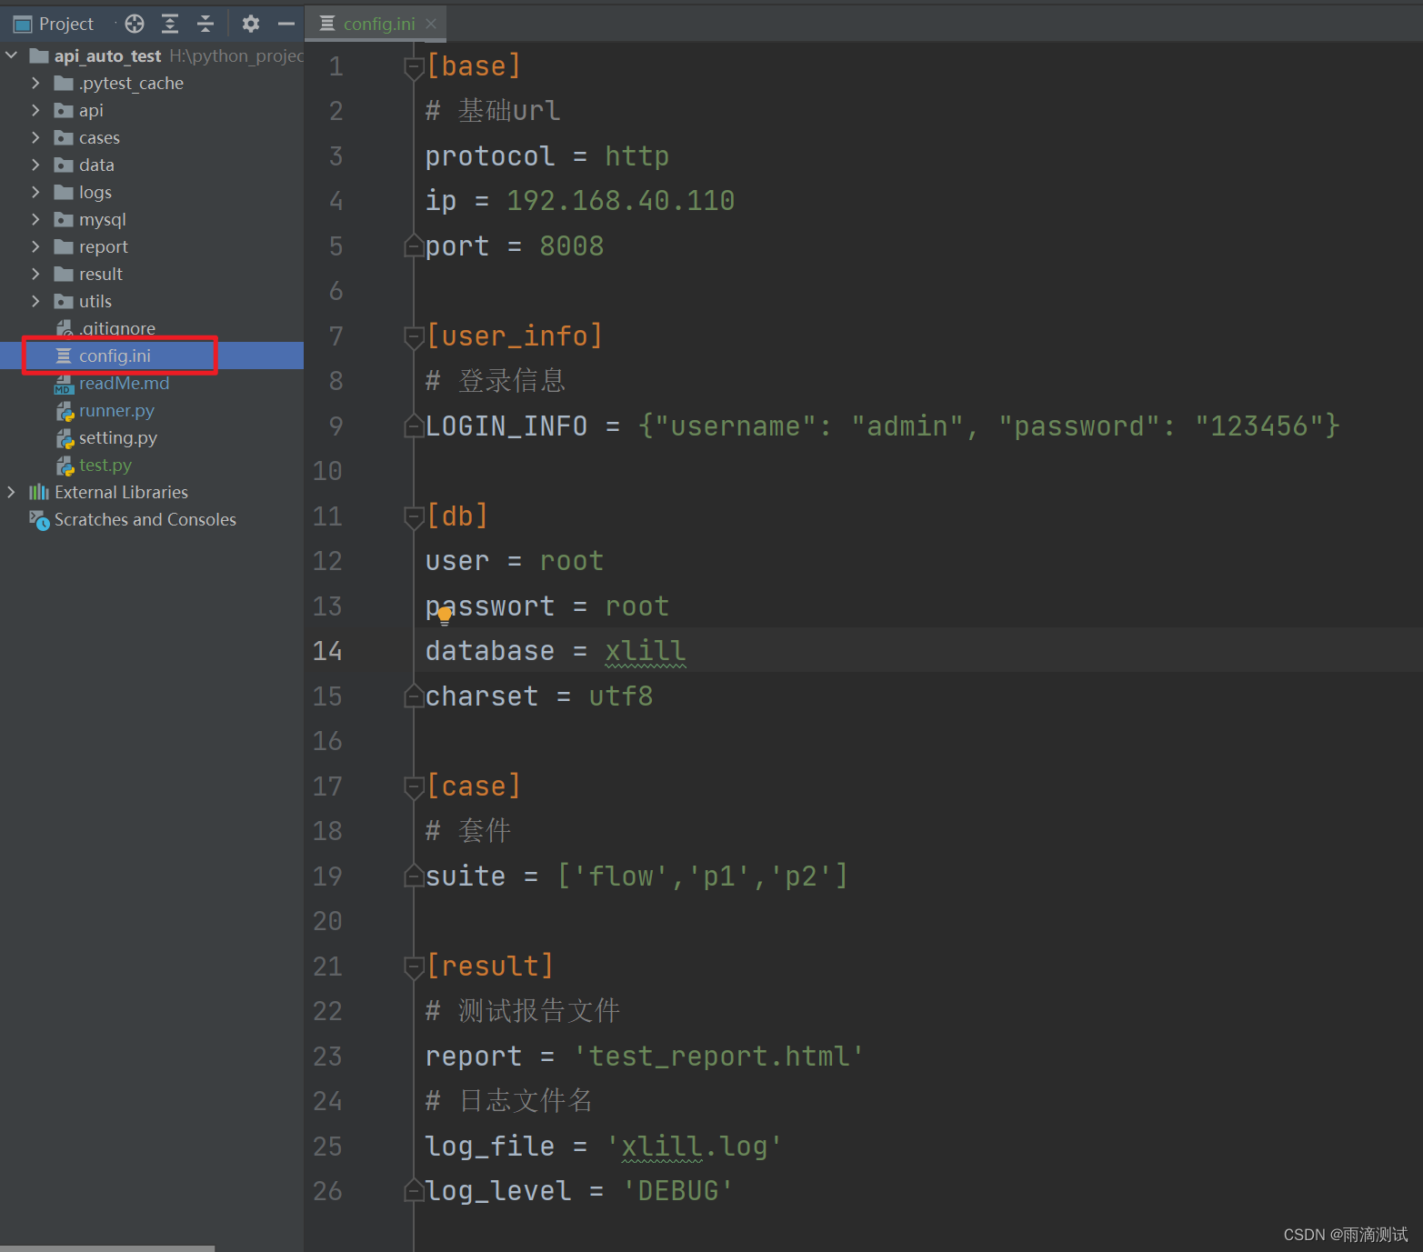The width and height of the screenshot is (1423, 1252).
Task: Expand the report folder
Action: tap(35, 246)
